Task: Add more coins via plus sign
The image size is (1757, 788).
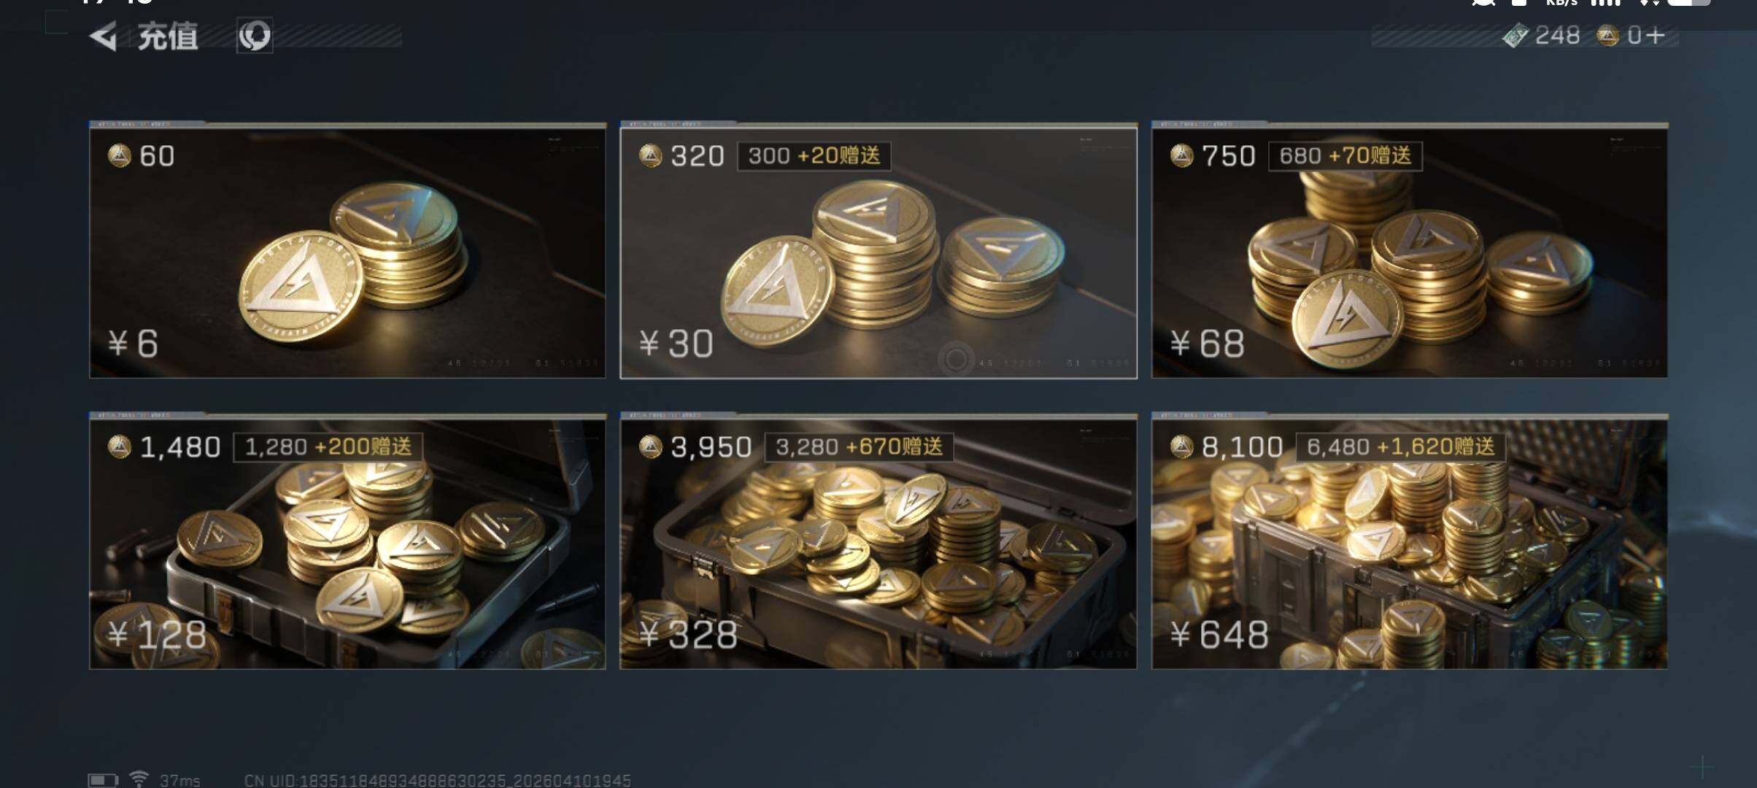Action: tap(1656, 36)
